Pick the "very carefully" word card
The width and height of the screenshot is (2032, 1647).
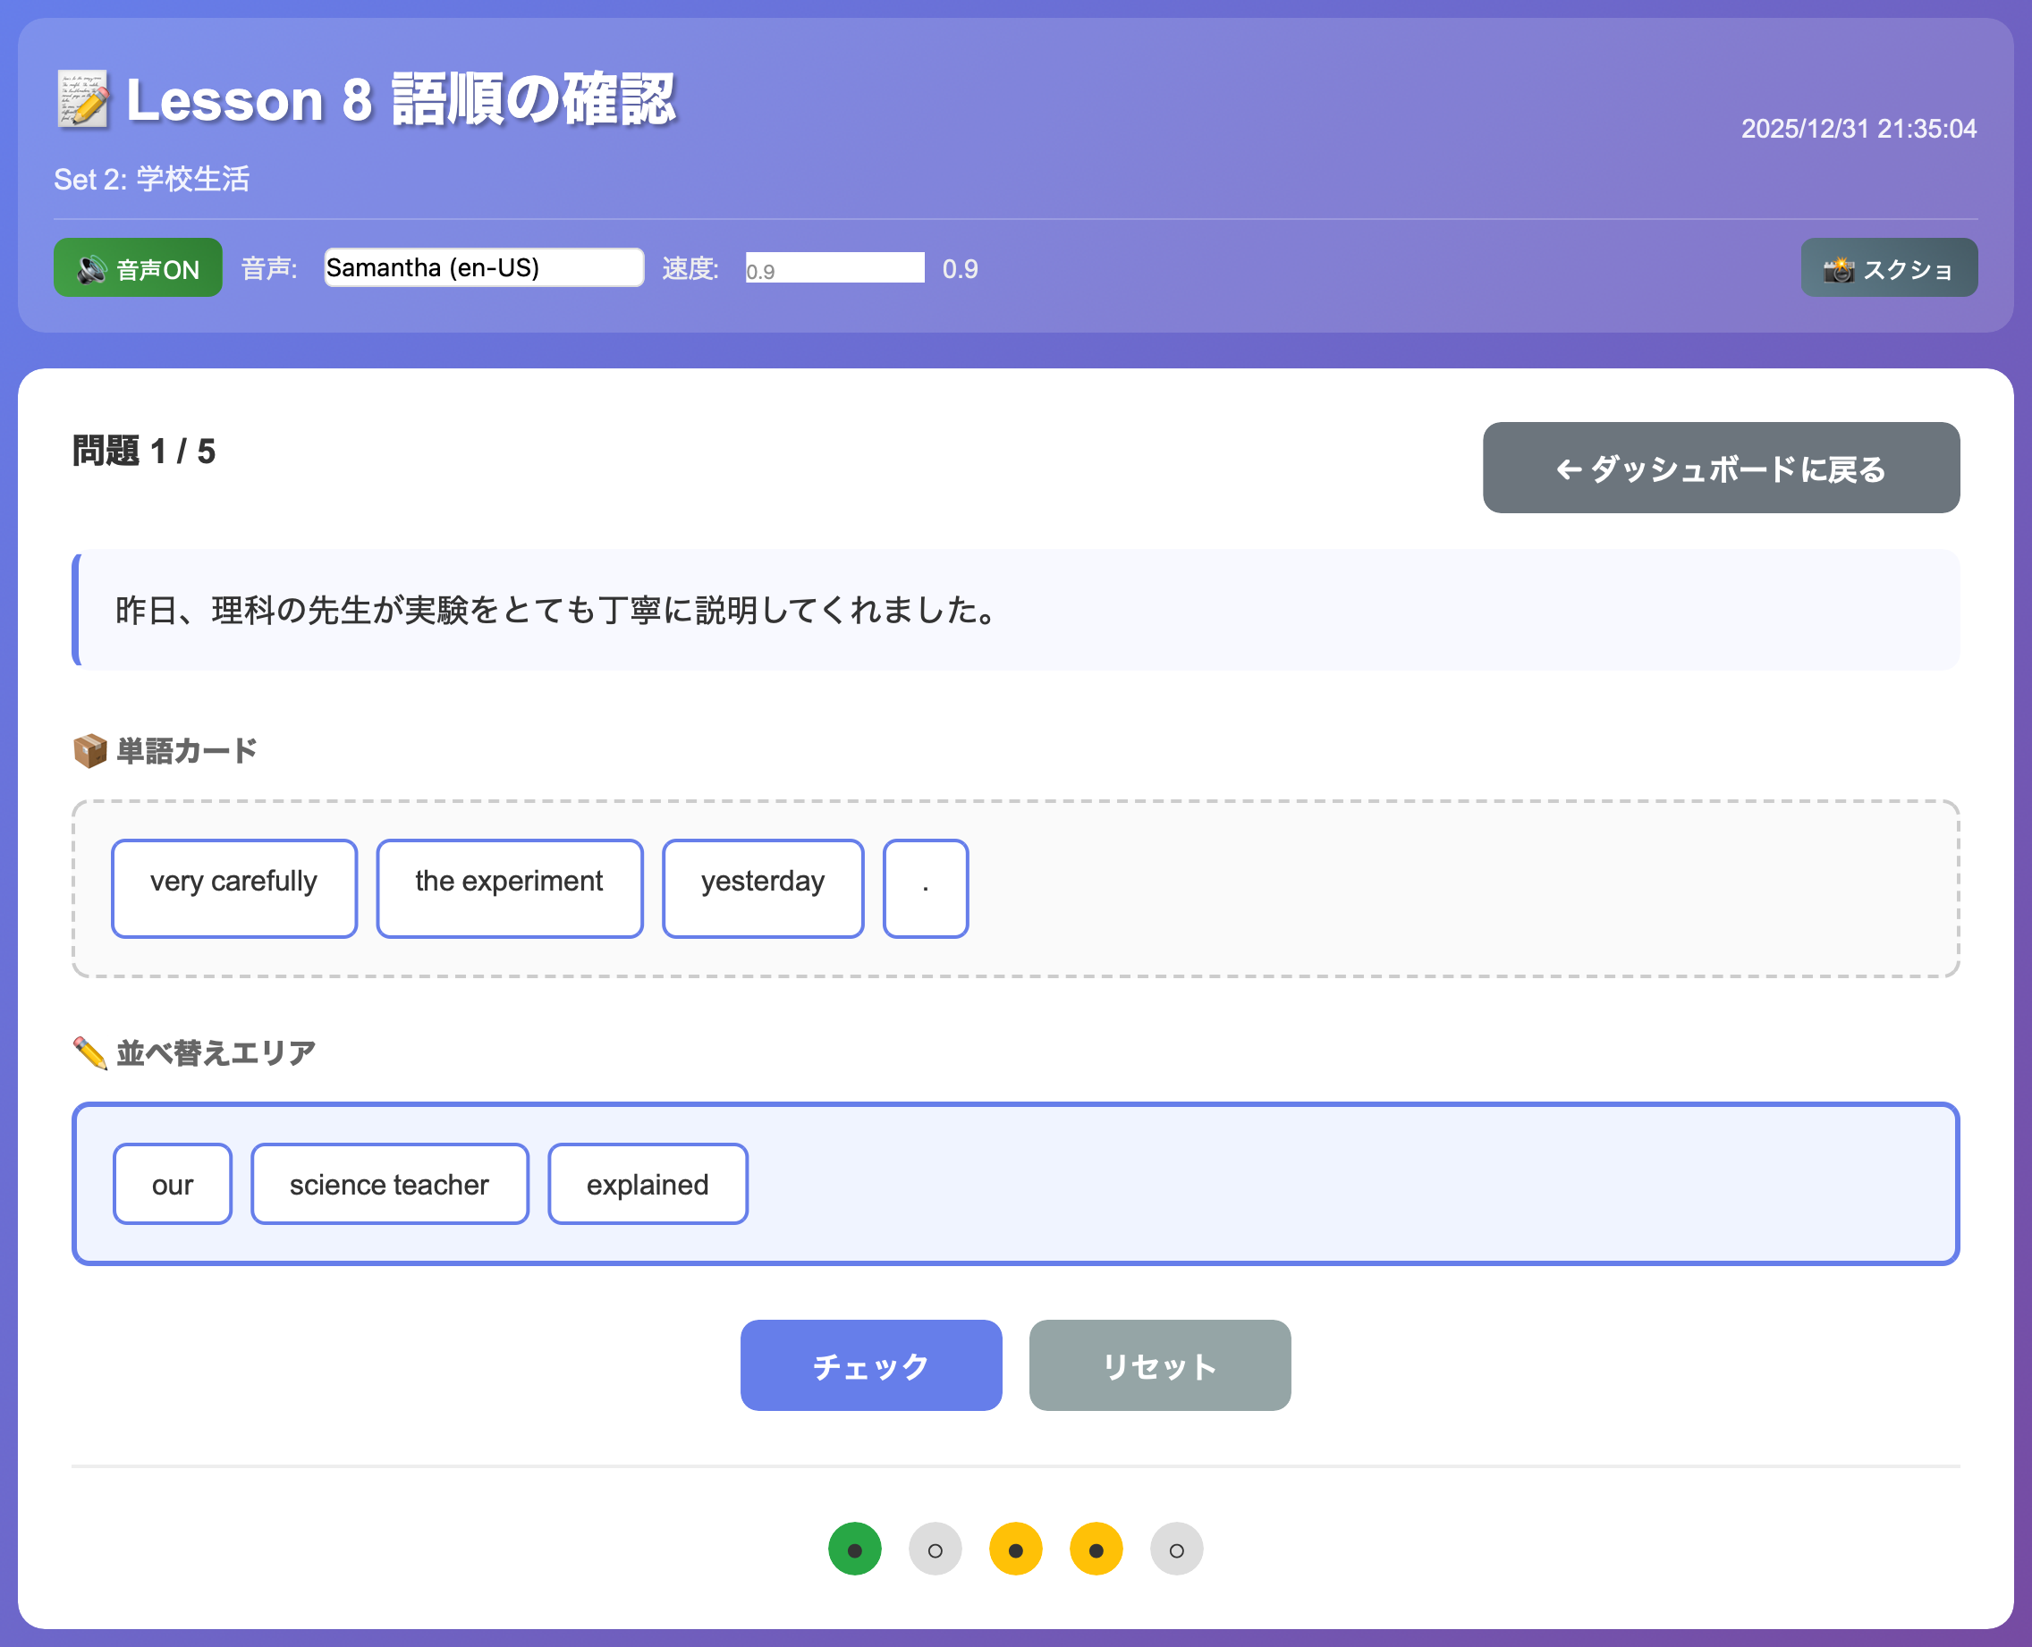233,888
